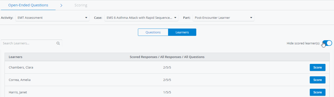The image size is (334, 97).
Task: Click the Case dropdown caret
Action: pyautogui.click(x=175, y=18)
